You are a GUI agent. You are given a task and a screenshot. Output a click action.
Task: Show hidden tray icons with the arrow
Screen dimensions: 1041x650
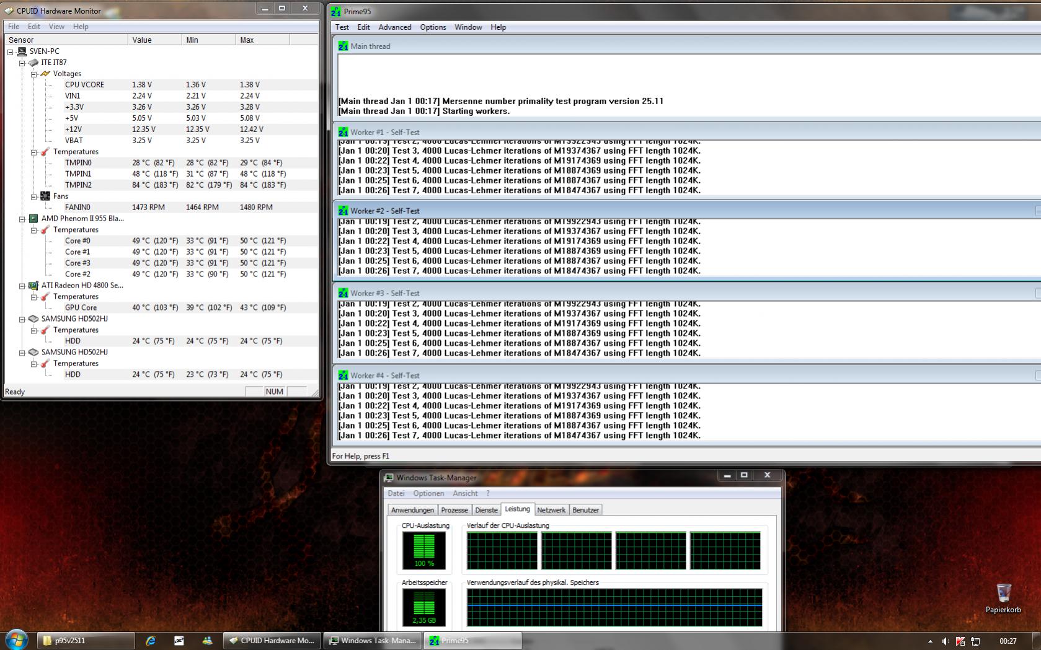(930, 641)
